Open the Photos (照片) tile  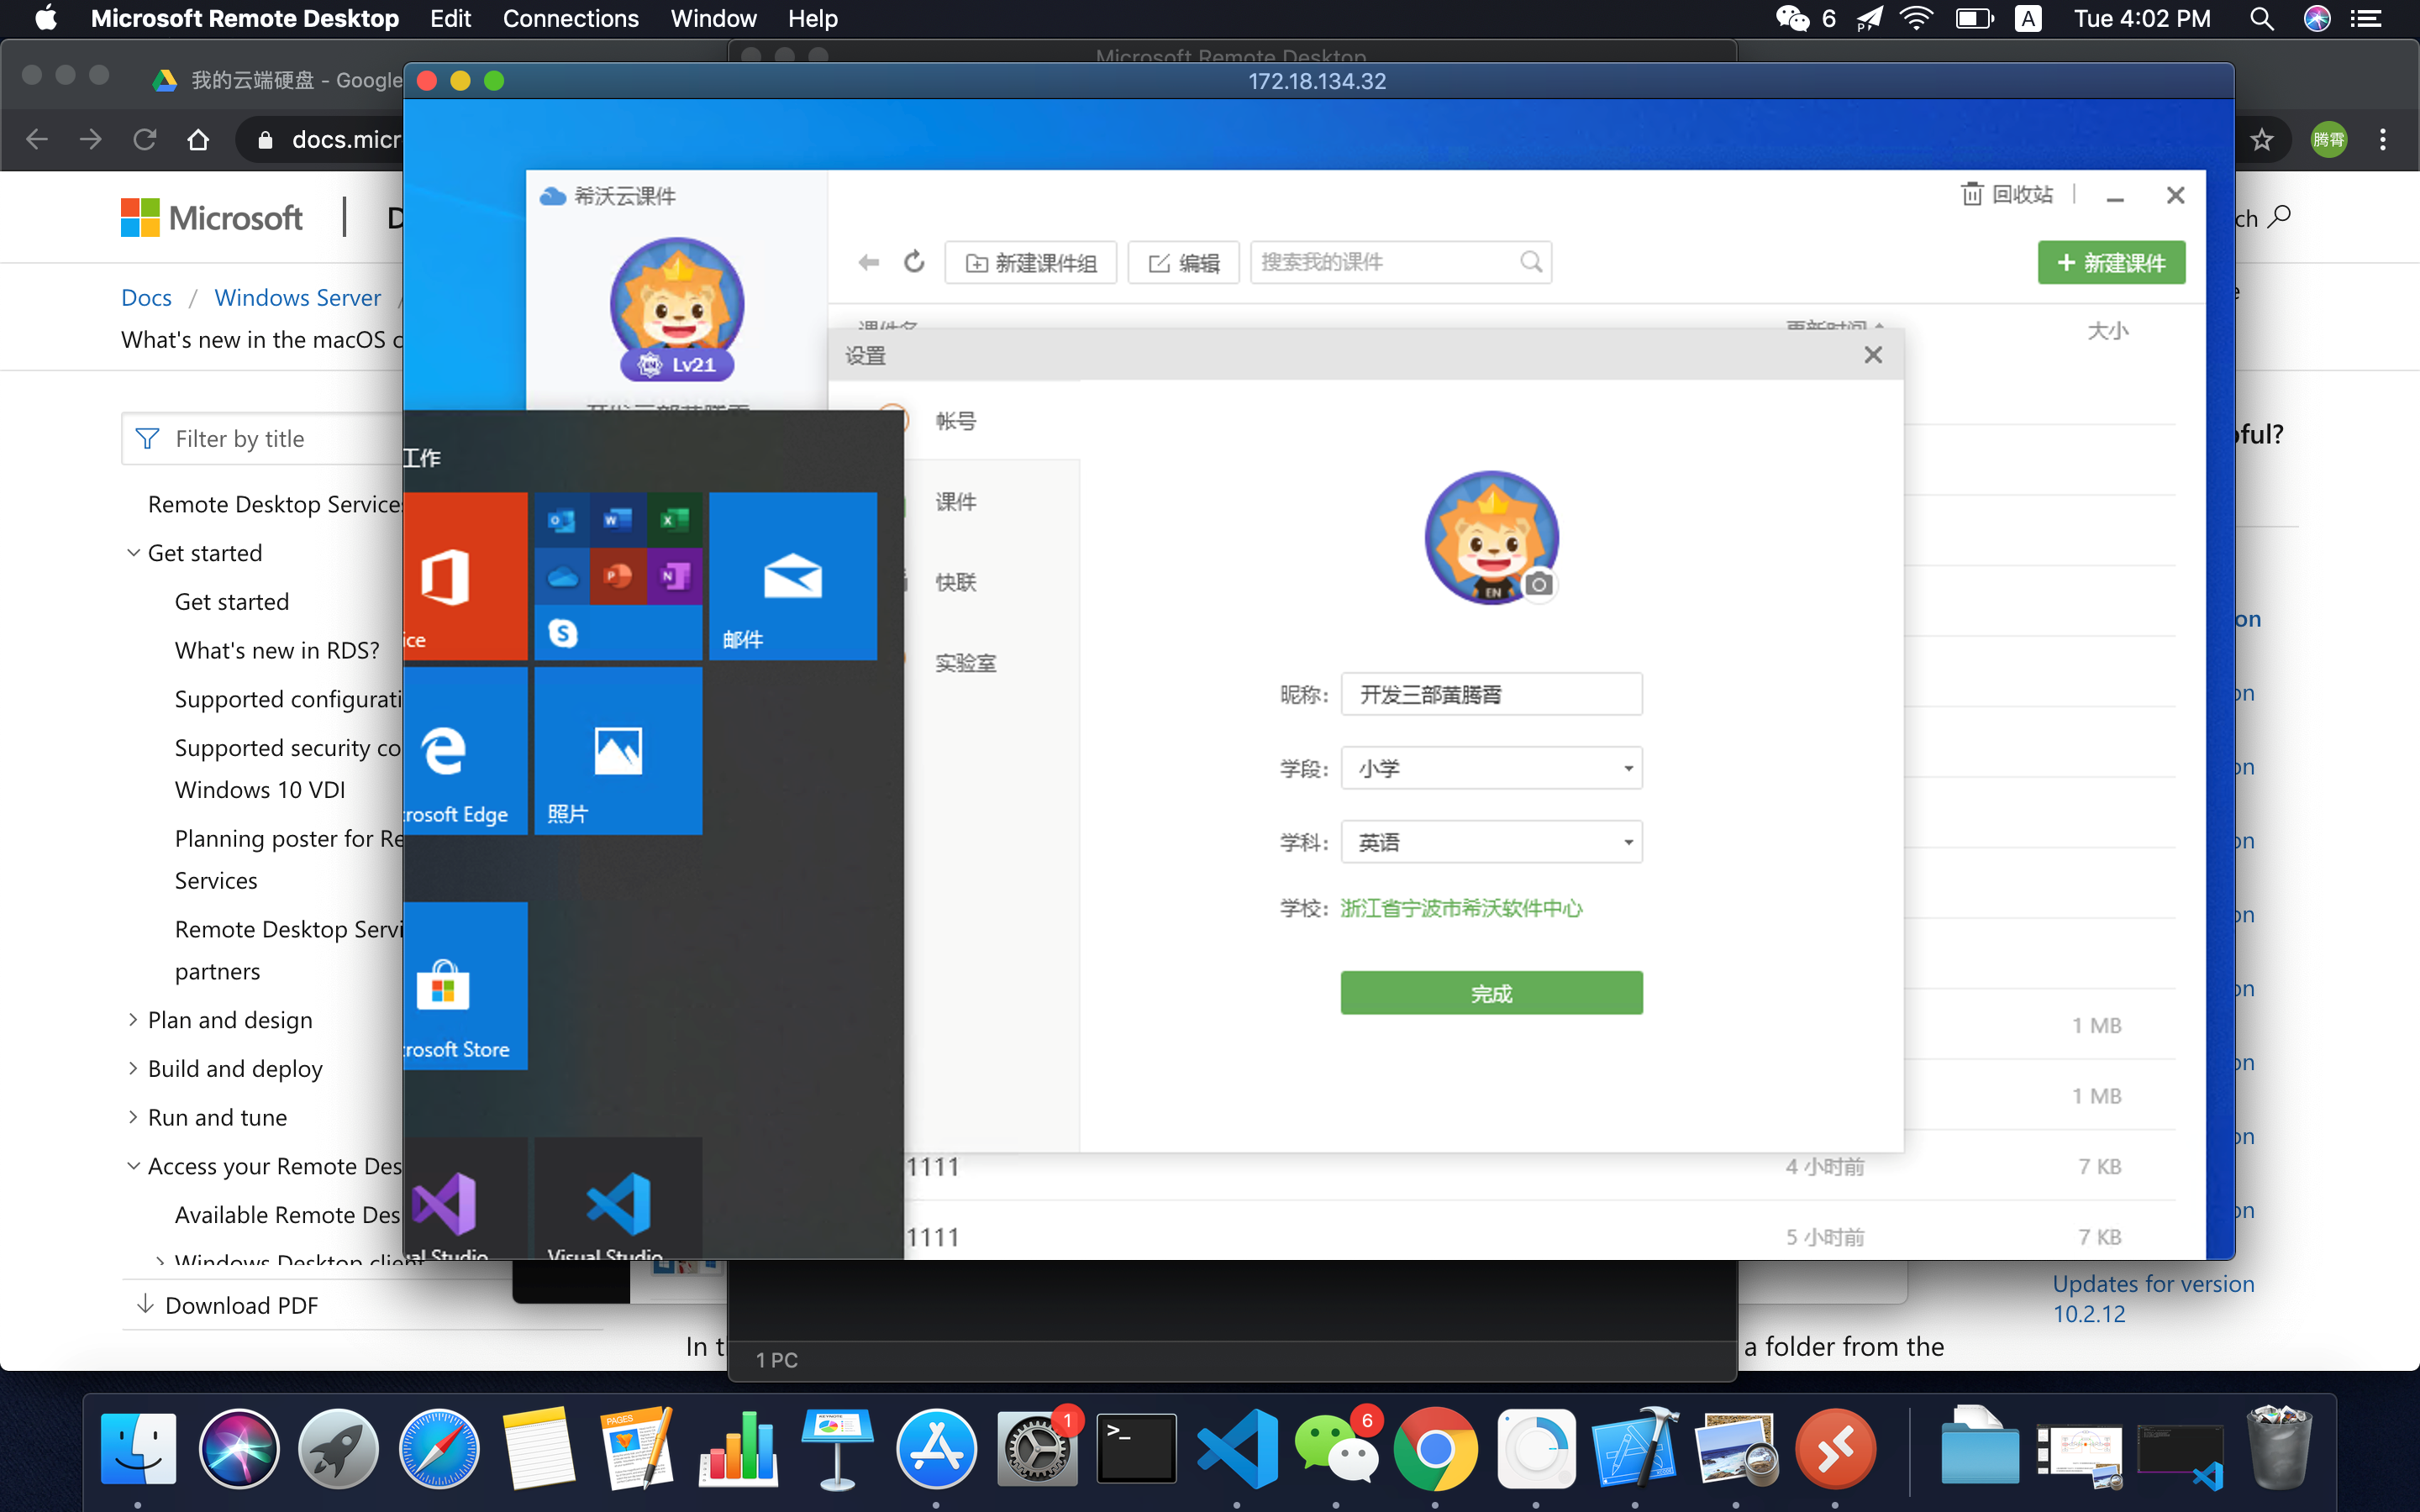618,751
